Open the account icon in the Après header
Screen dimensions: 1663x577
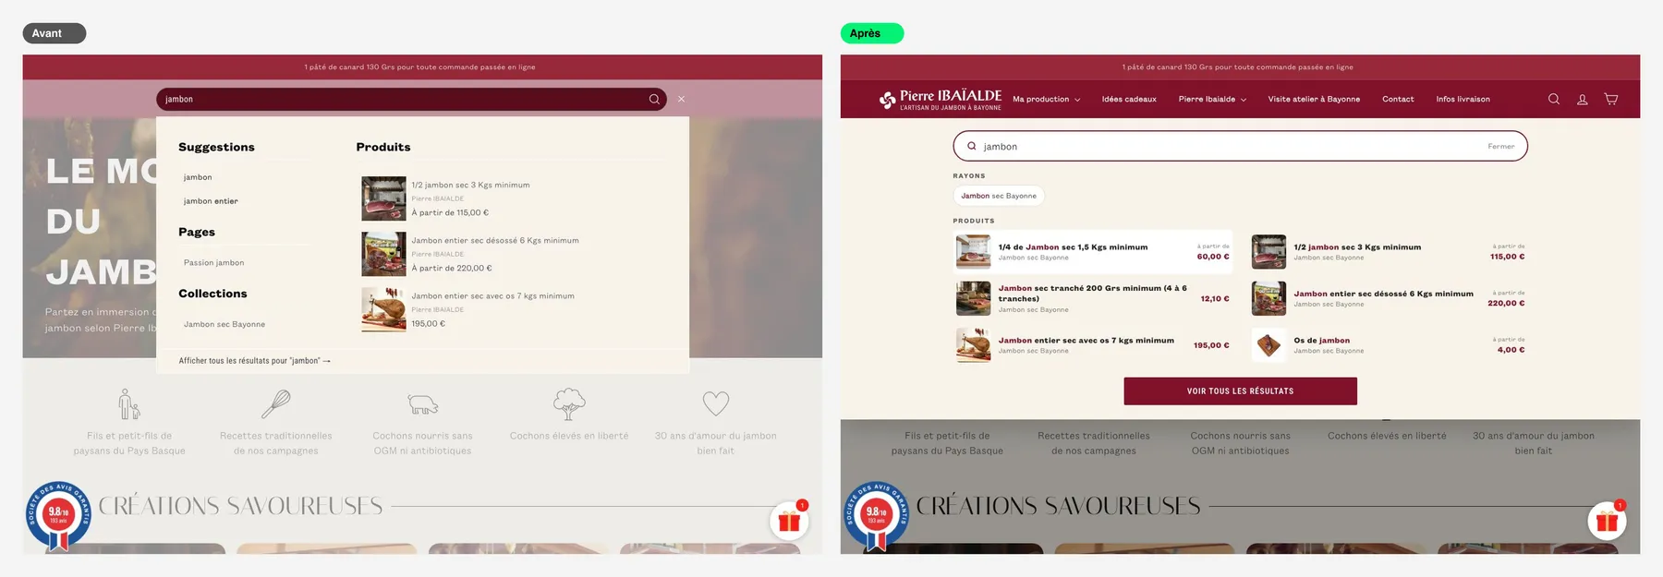pos(1583,99)
